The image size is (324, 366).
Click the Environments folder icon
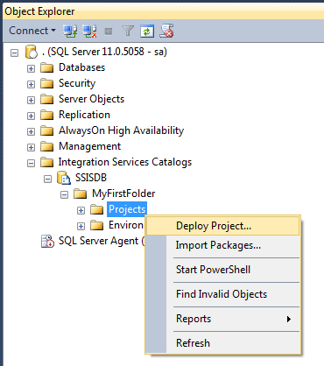click(97, 225)
